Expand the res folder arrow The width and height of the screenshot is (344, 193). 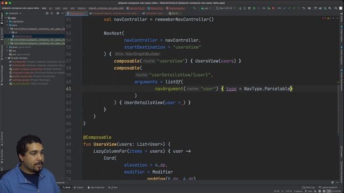(8, 51)
